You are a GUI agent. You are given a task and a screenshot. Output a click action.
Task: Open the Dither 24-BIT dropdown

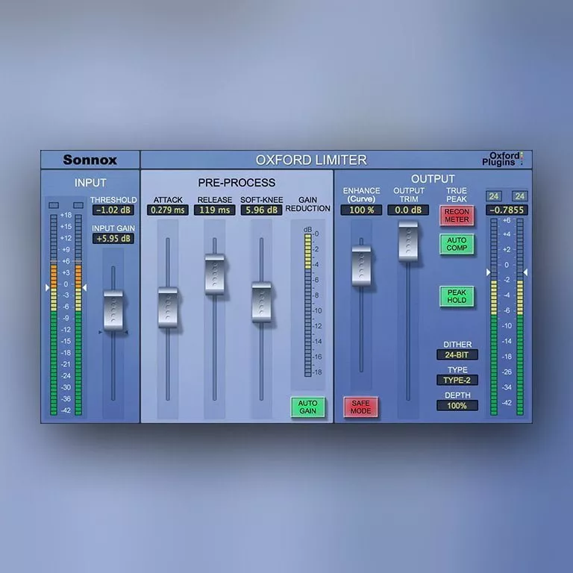pyautogui.click(x=457, y=356)
